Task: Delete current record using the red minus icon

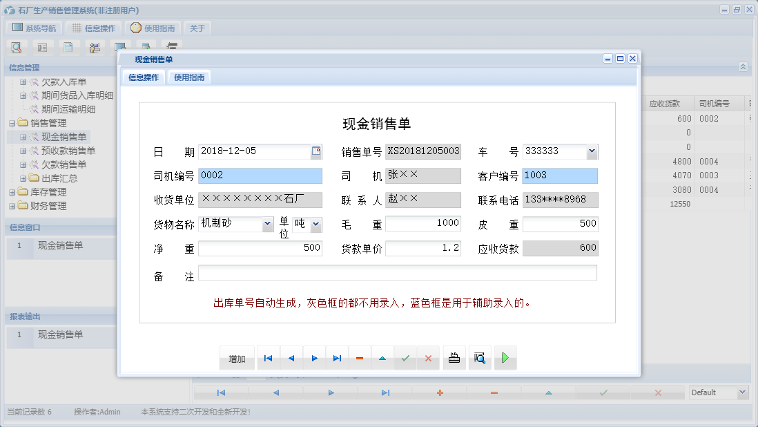Action: click(360, 358)
